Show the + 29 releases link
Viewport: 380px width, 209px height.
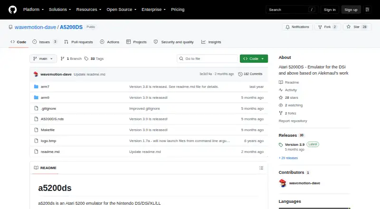tap(288, 158)
